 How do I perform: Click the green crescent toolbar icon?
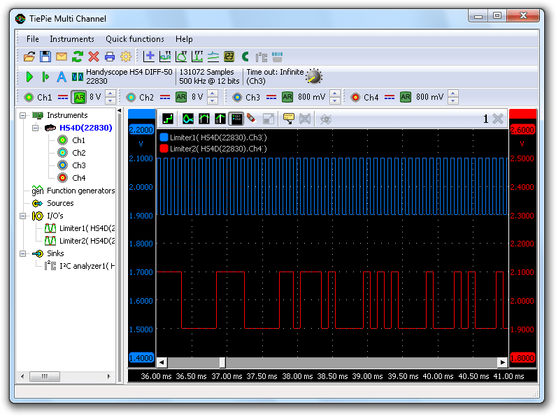pos(245,57)
